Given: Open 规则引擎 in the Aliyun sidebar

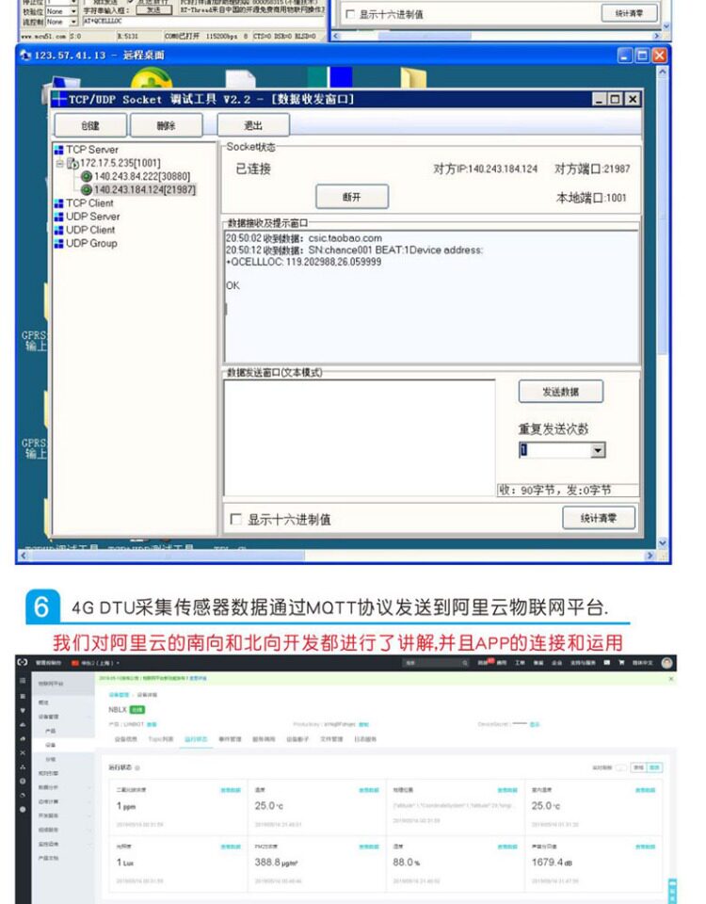Looking at the screenshot, I should click(x=48, y=773).
